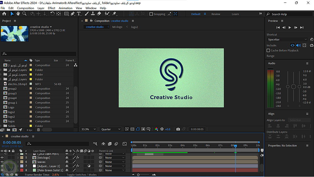The image size is (314, 177).
Task: Check Cache Before Playback
Action: [268, 50]
